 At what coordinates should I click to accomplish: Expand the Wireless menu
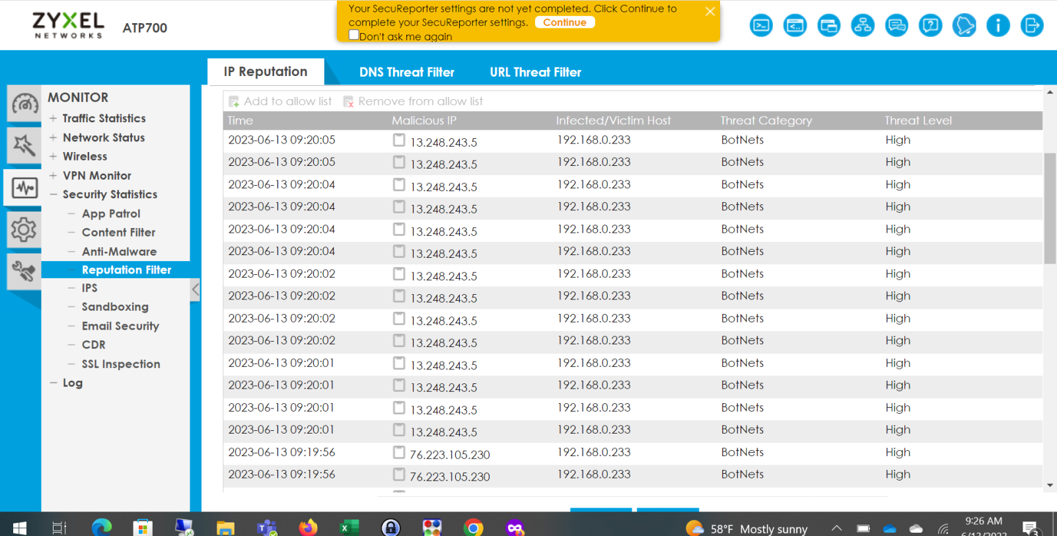pyautogui.click(x=53, y=157)
